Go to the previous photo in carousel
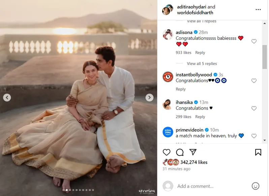The width and height of the screenshot is (269, 196). click(x=7, y=98)
